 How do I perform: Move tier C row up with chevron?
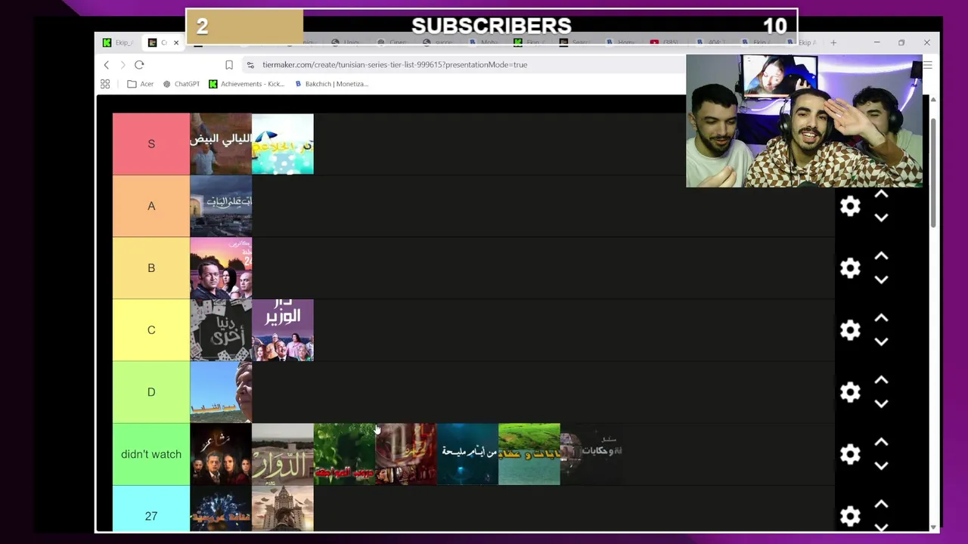coord(881,319)
